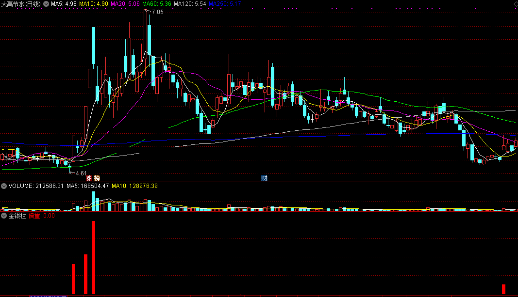Click the 7.05 high price marker
Image resolution: width=518 pixels, height=297 pixels.
pos(158,12)
